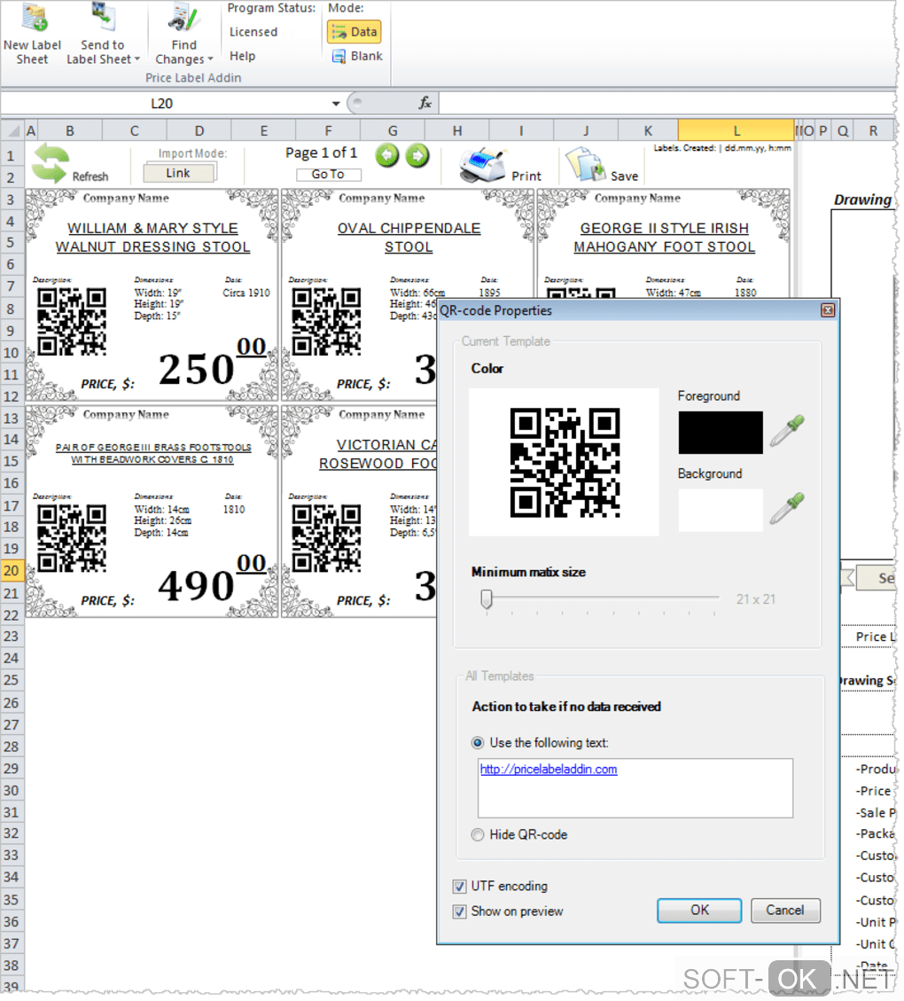Click the -Price entry in right panel

874,791
